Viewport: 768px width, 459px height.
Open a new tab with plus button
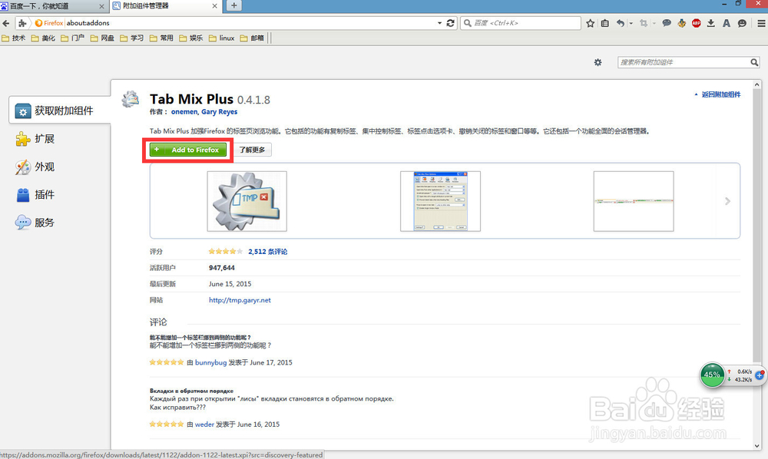click(234, 5)
